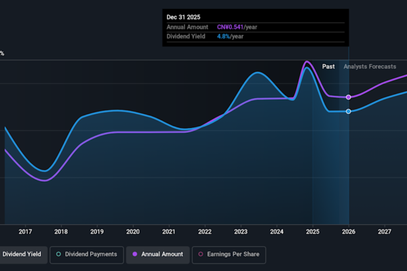Screen dimensions: 407x271
Task: Click the teal Dividend Payments circle icon
Action: [59, 255]
